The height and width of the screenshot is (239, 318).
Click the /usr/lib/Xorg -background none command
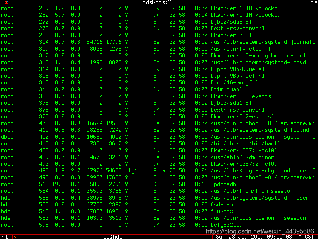coord(263,171)
